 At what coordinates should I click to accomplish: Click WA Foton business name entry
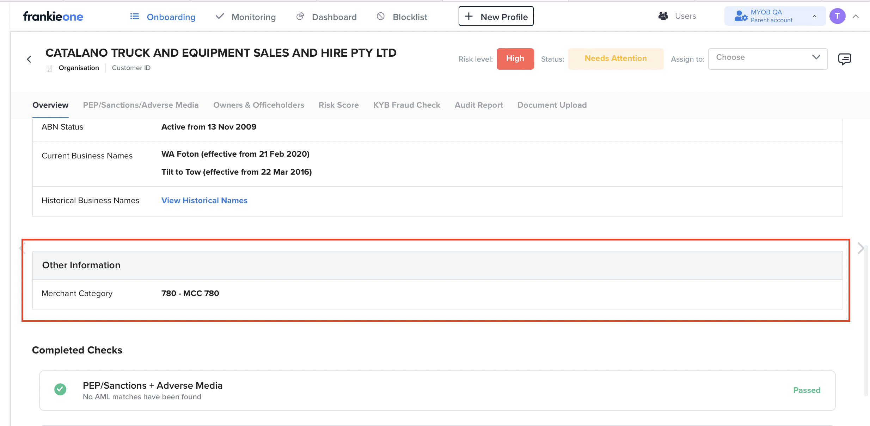tap(235, 154)
